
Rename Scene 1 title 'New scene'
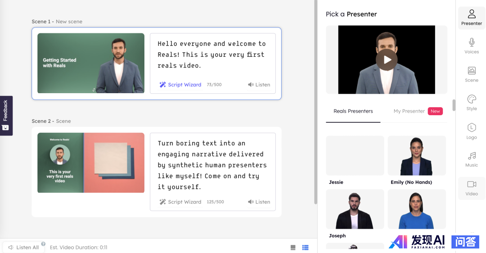[x=69, y=22]
